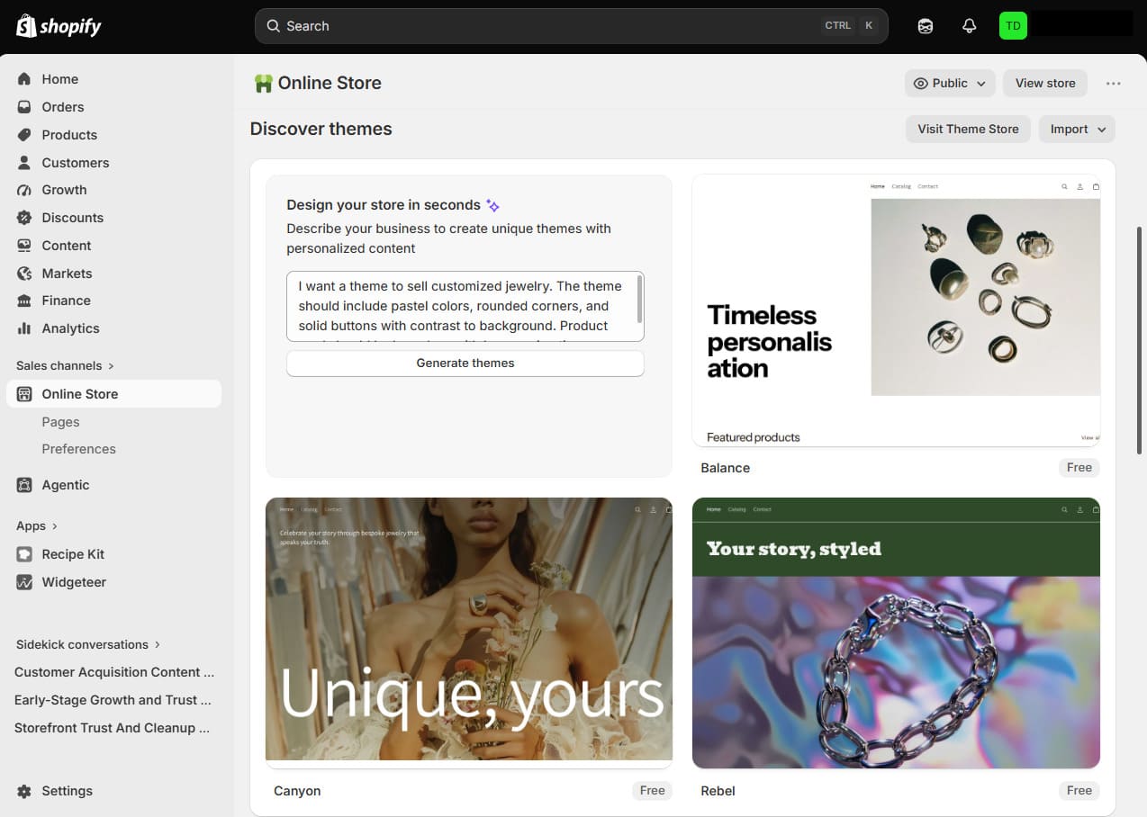Click the Products tag icon
This screenshot has height=817, width=1147.
coord(24,135)
